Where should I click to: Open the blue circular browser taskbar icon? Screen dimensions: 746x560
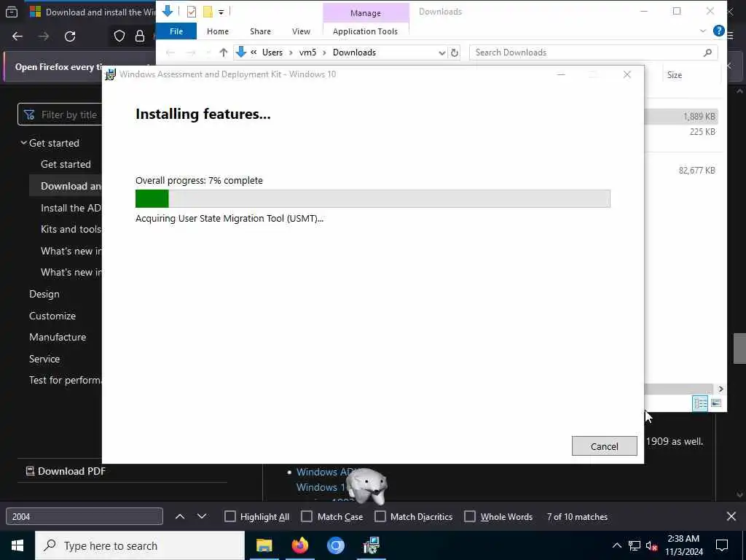click(x=335, y=545)
